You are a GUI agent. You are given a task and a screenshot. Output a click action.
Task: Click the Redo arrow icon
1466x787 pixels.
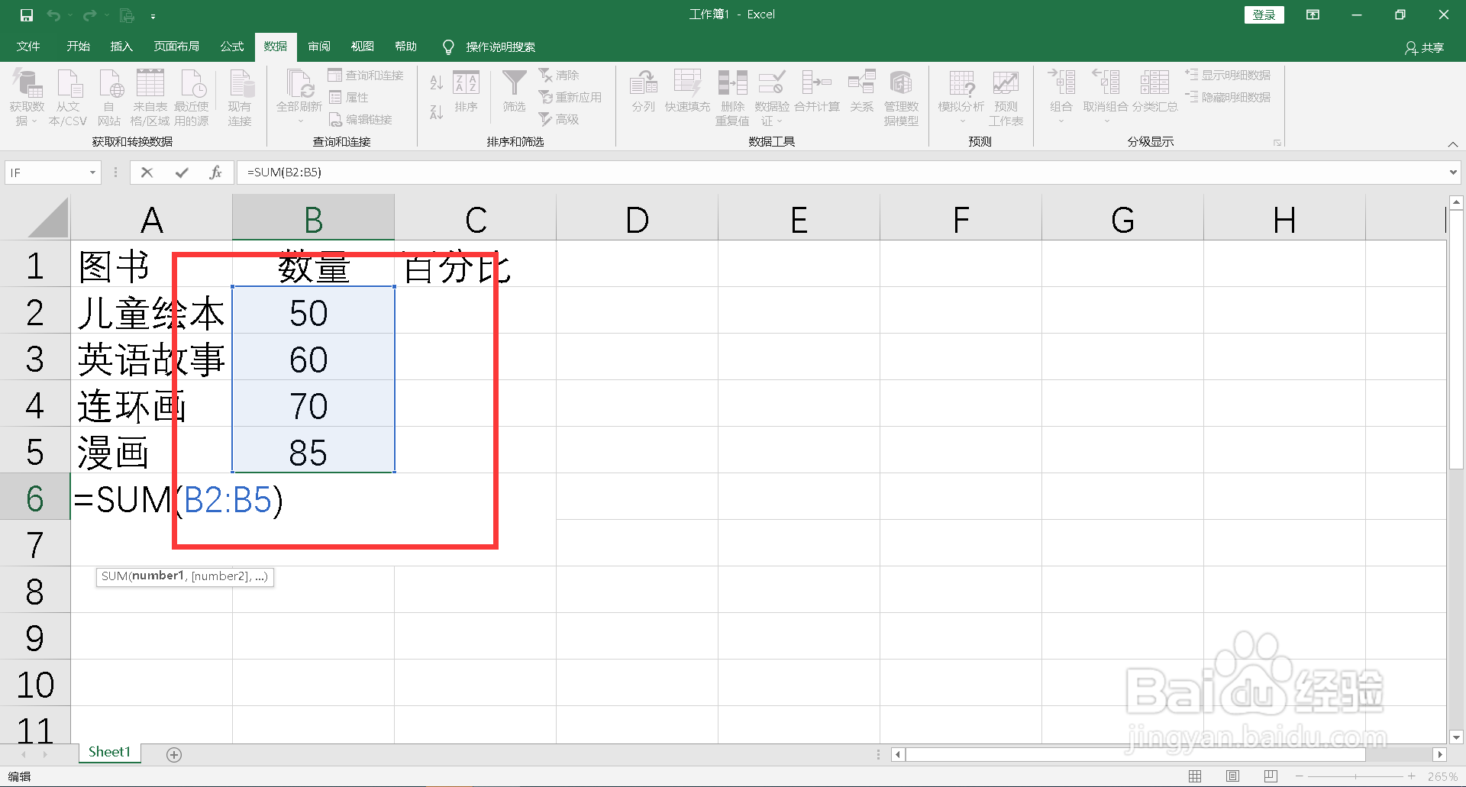(x=89, y=15)
